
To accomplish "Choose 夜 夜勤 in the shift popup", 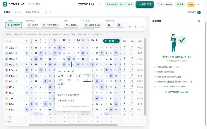I will click(x=69, y=78).
